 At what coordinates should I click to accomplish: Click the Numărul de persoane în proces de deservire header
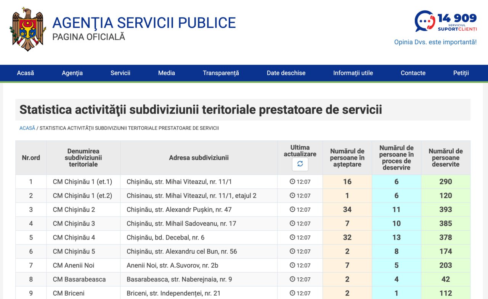tap(396, 158)
